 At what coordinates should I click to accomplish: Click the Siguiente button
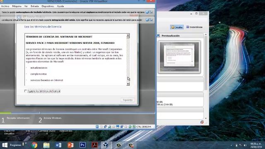tap(128, 100)
